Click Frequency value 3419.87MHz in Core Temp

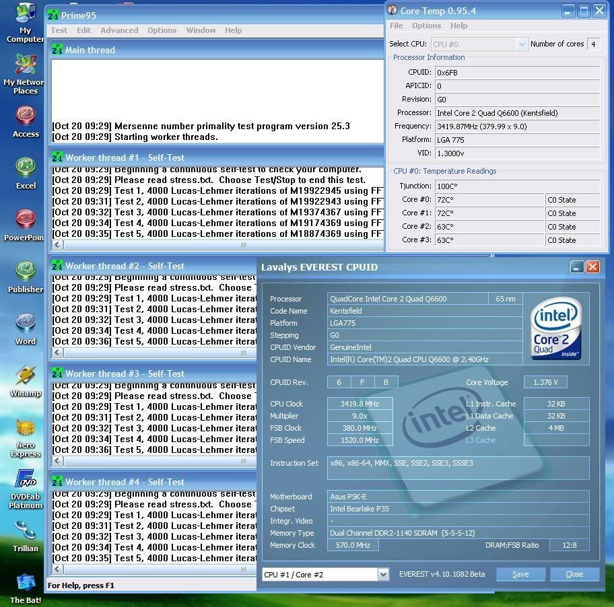click(x=517, y=127)
